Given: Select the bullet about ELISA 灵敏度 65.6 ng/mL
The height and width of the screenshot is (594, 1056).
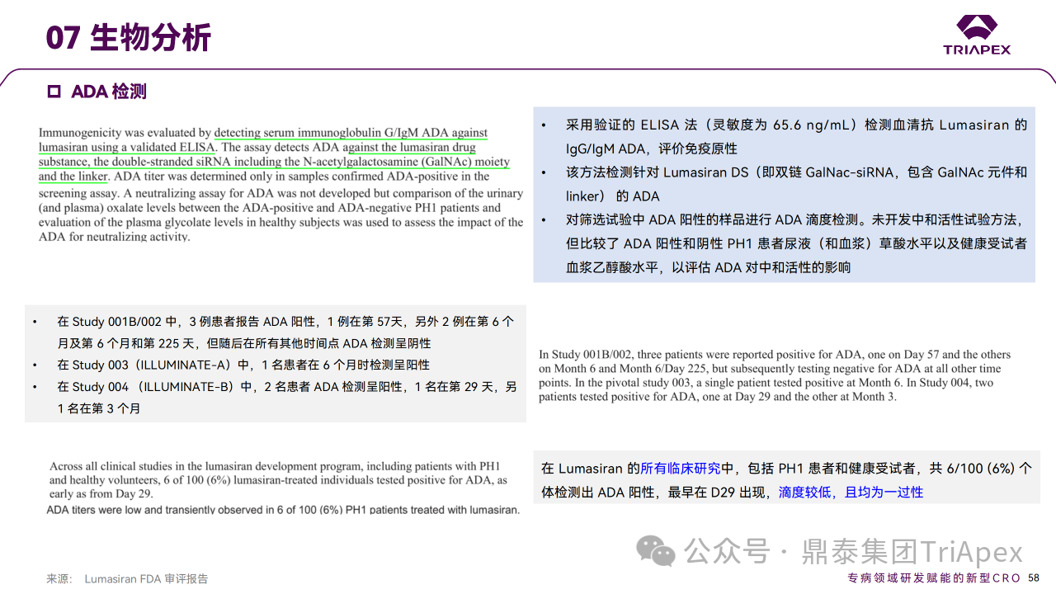Looking at the screenshot, I should click(x=784, y=137).
